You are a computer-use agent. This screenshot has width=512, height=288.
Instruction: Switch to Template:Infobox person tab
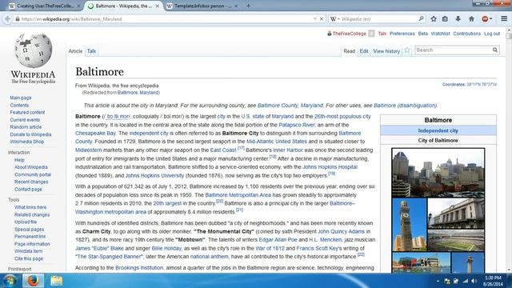pos(202,6)
